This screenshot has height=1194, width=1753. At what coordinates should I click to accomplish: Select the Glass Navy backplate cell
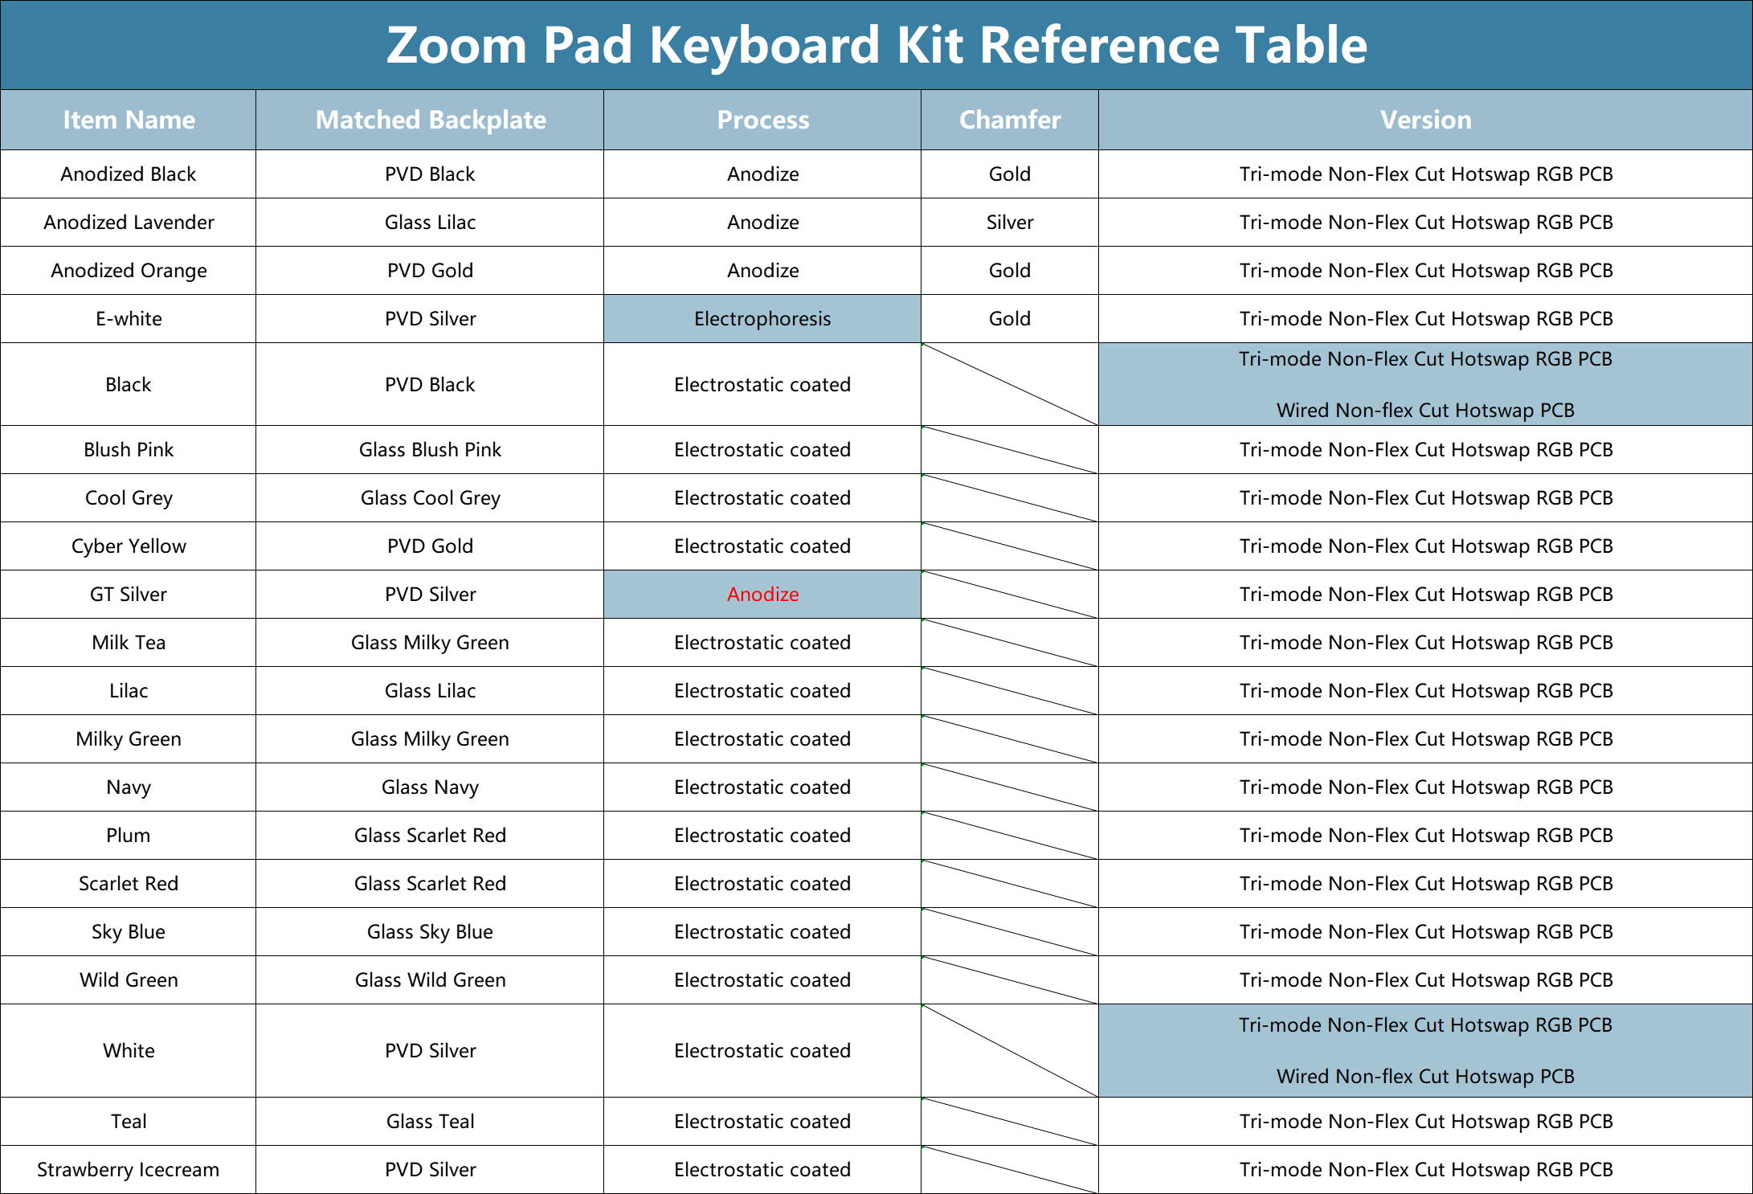point(430,787)
